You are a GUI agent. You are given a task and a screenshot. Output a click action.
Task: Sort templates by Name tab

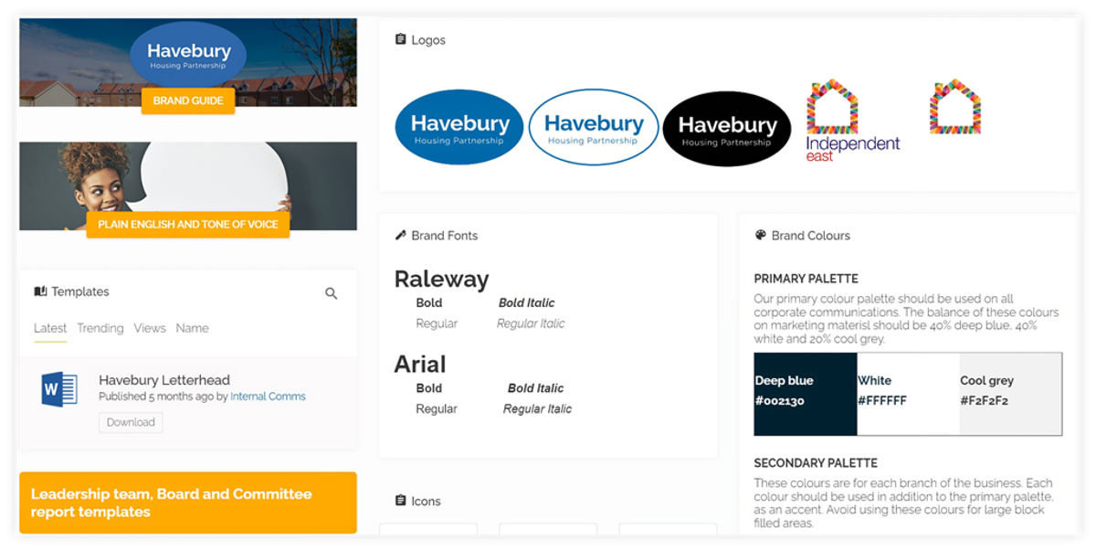click(x=192, y=328)
